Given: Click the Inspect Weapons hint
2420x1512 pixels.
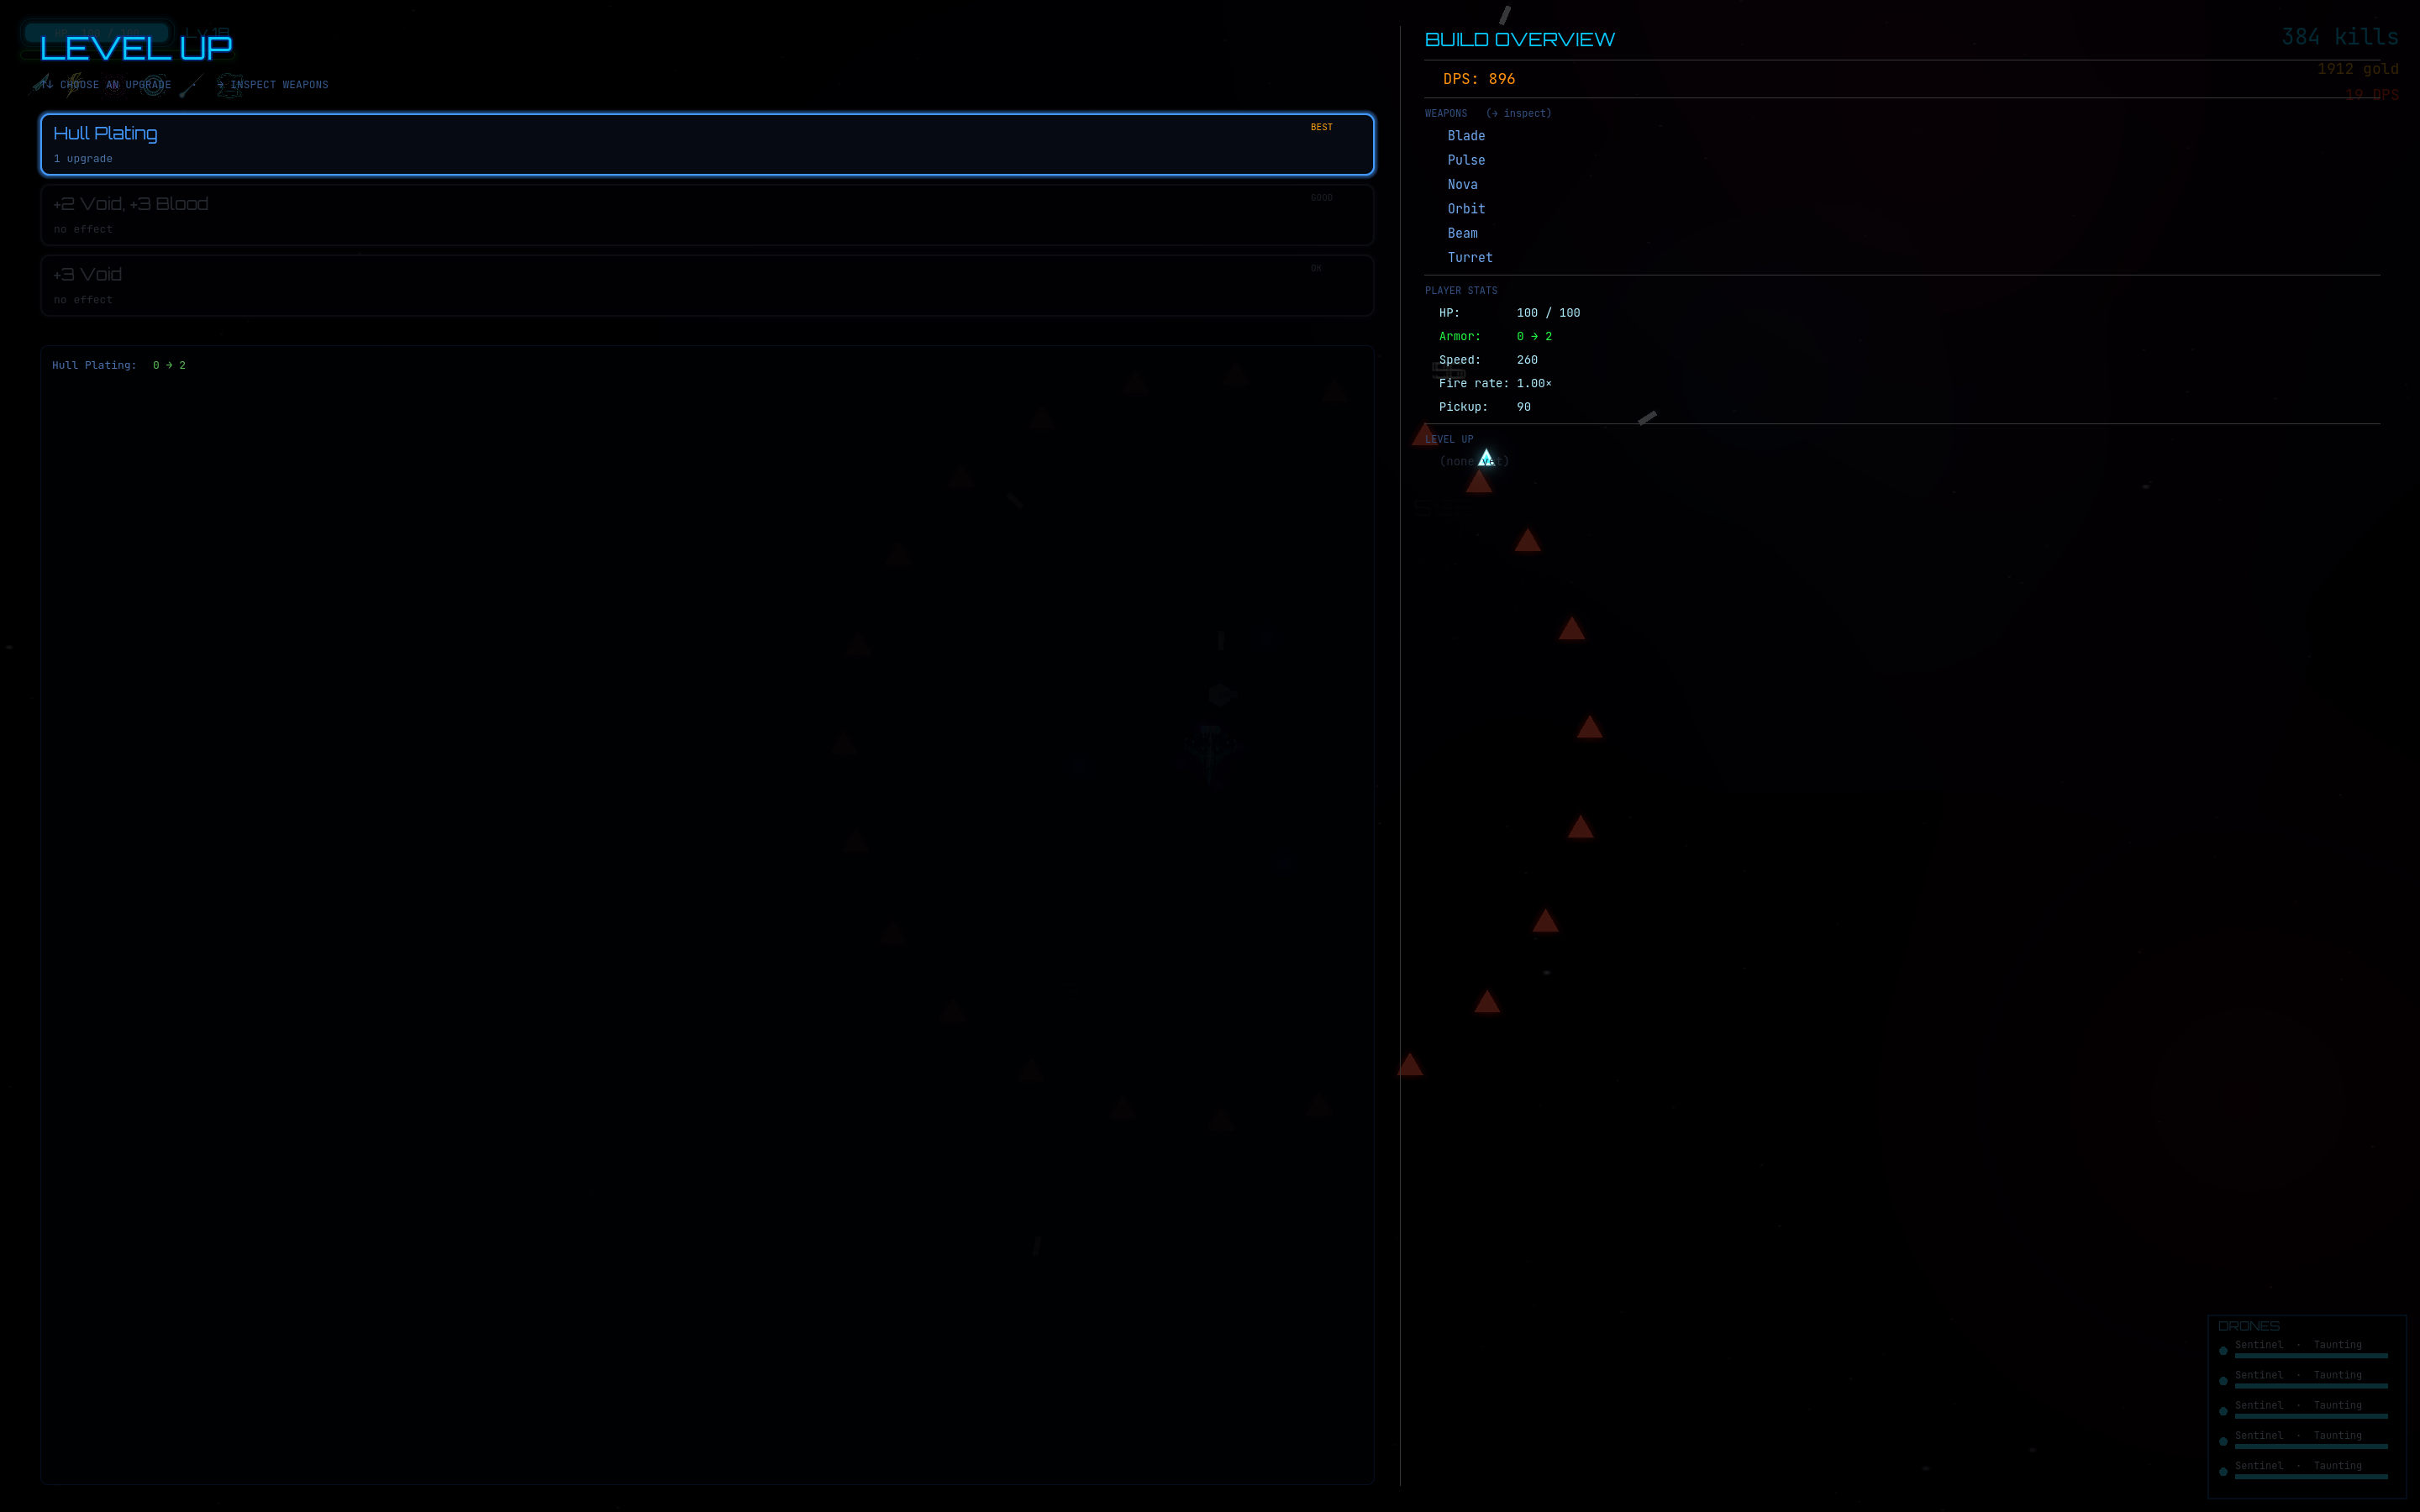Looking at the screenshot, I should click(x=272, y=85).
